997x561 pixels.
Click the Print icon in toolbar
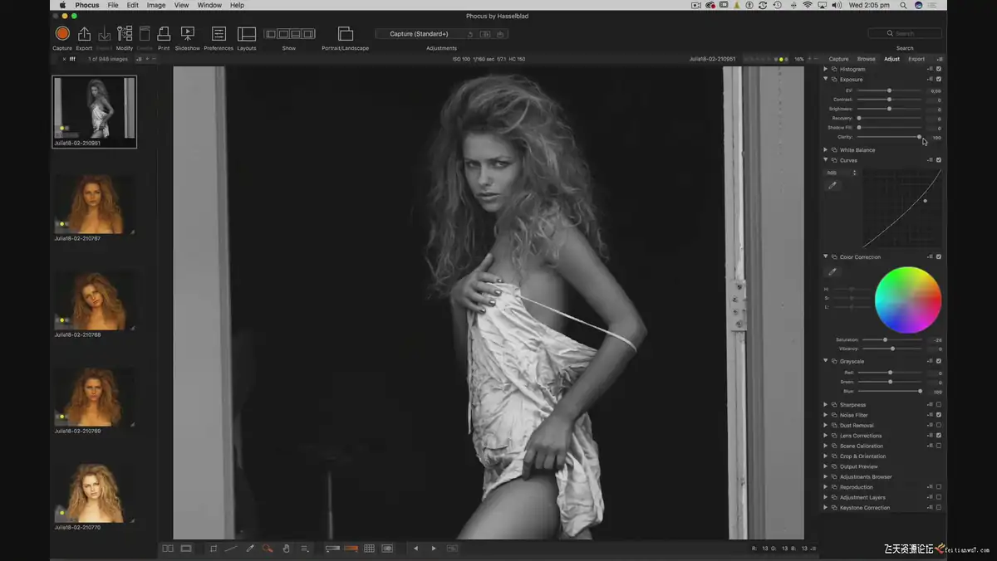point(164,33)
